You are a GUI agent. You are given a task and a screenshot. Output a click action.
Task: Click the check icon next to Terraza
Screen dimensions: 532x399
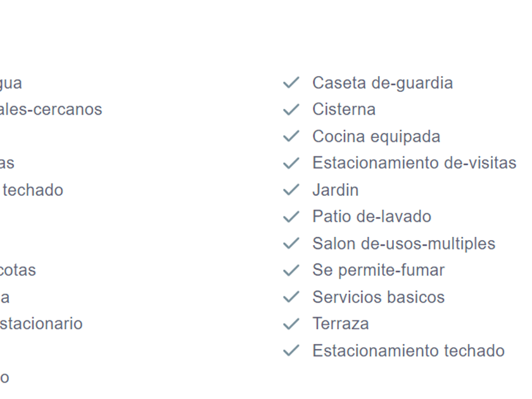(x=291, y=324)
